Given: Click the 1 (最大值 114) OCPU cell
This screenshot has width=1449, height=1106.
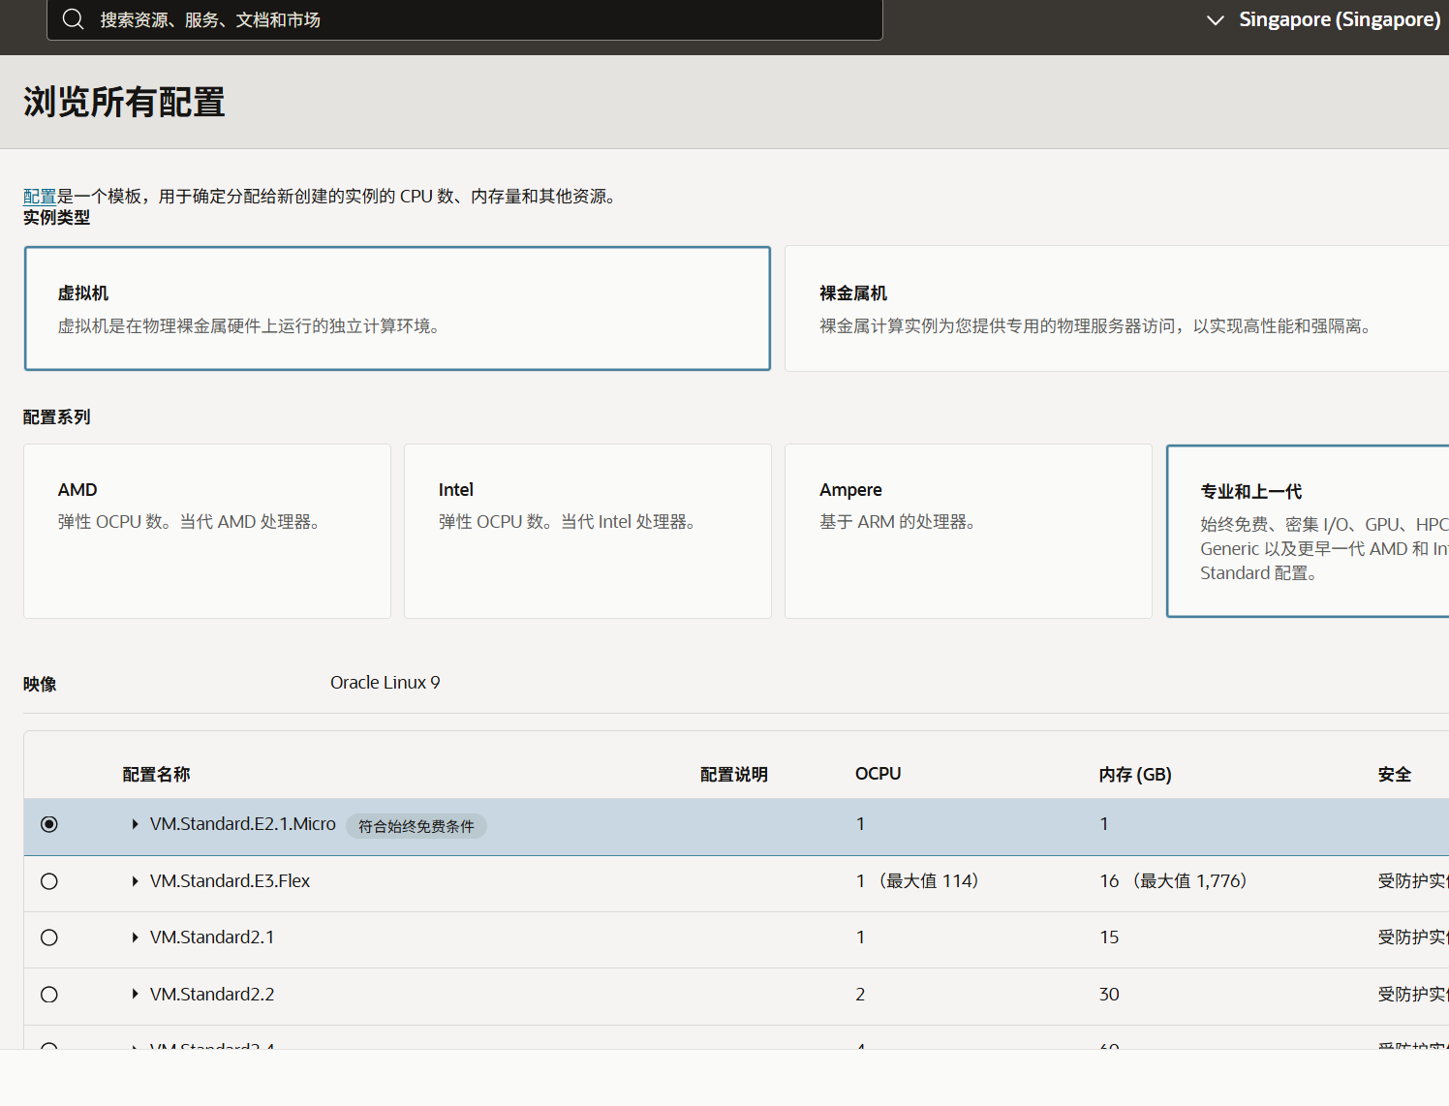Looking at the screenshot, I should point(920,881).
